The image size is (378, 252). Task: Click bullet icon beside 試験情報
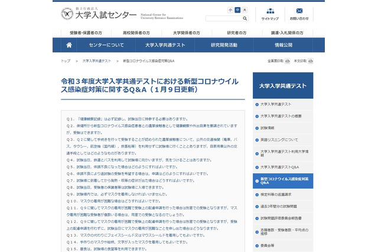tap(257, 128)
